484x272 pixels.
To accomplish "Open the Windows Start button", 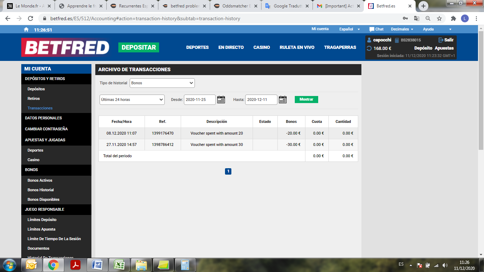I will pos(9,265).
